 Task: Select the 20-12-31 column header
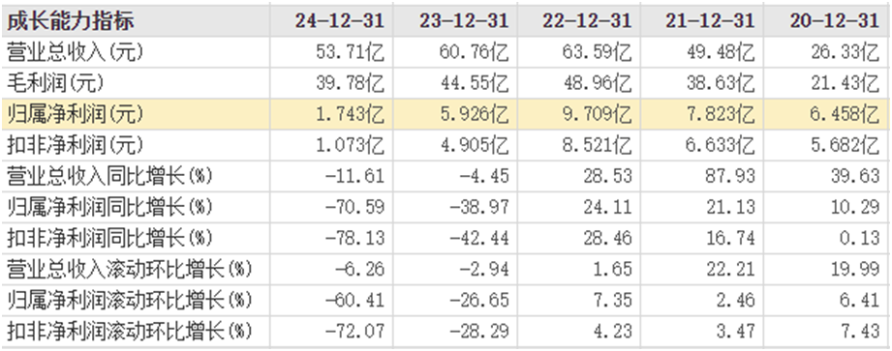click(x=834, y=21)
